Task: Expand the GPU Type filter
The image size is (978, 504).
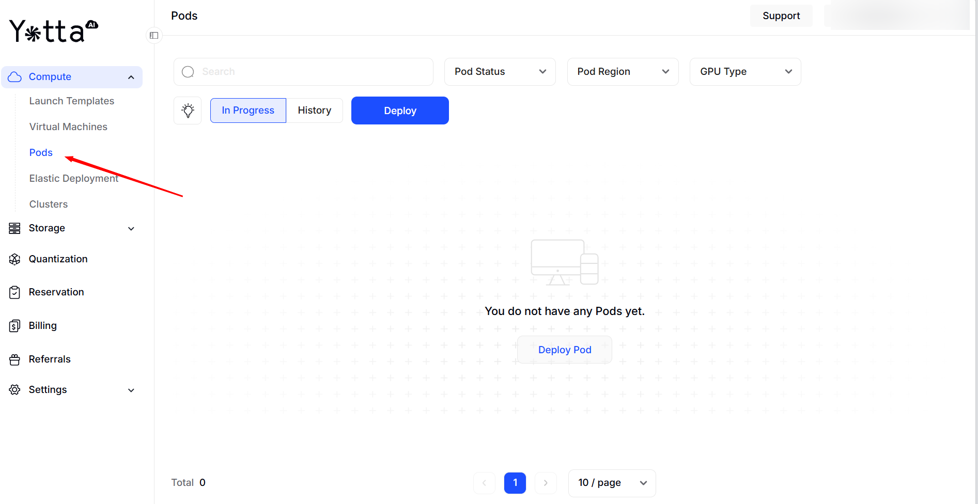Action: pos(745,72)
